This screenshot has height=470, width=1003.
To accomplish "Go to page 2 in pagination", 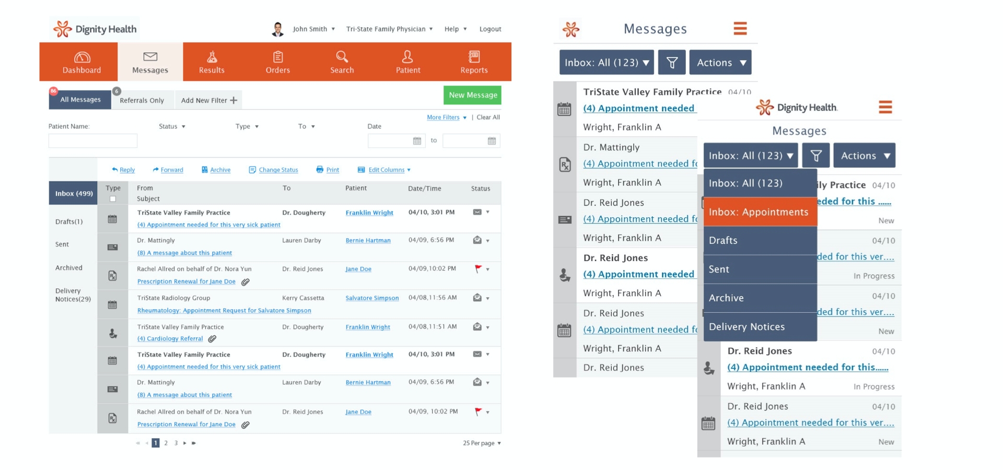I will point(166,443).
